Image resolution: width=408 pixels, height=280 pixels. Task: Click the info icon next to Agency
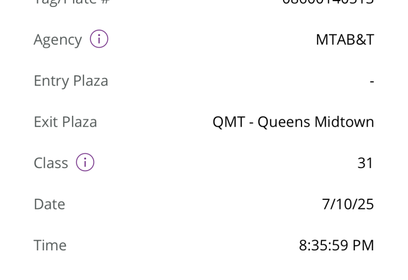click(99, 39)
